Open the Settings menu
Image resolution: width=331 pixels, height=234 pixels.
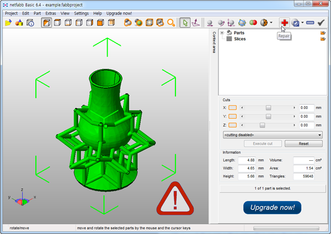[81, 13]
